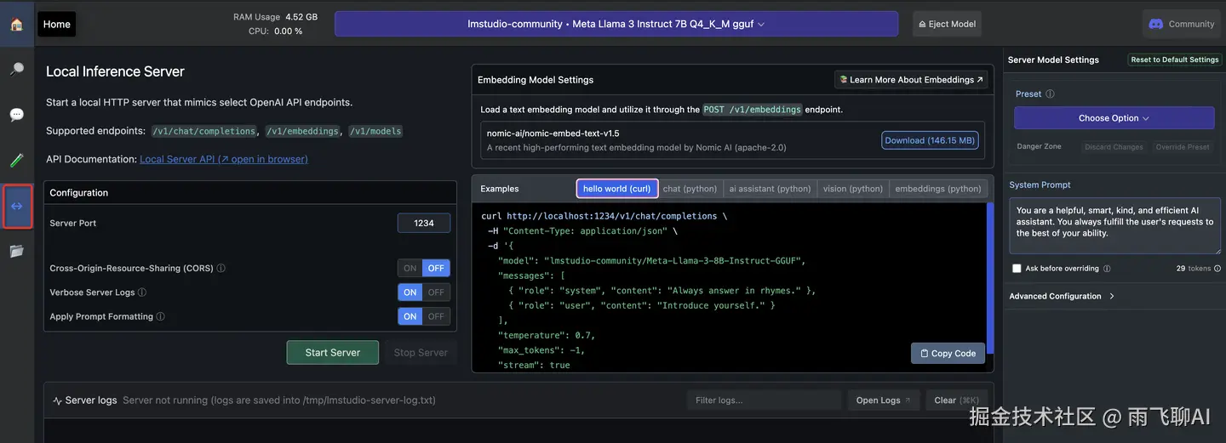Click the Server Port input field
Viewport: 1226px width, 443px height.
[x=424, y=223]
